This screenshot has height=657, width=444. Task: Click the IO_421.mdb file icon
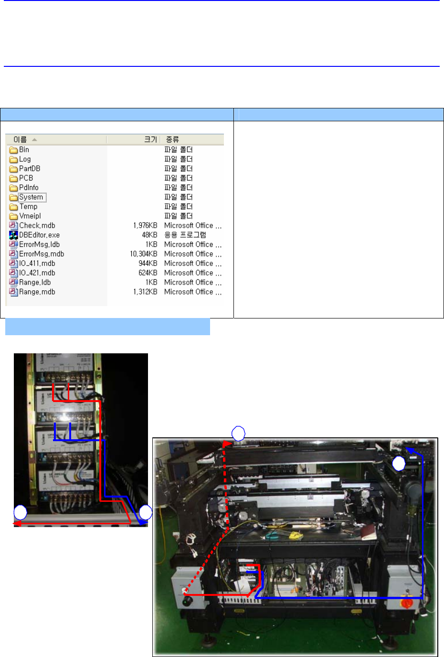point(13,273)
